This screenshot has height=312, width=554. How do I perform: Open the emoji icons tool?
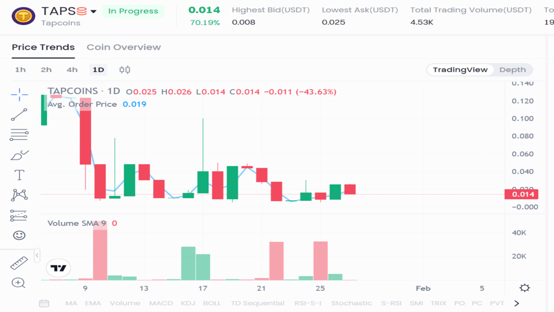tap(19, 235)
